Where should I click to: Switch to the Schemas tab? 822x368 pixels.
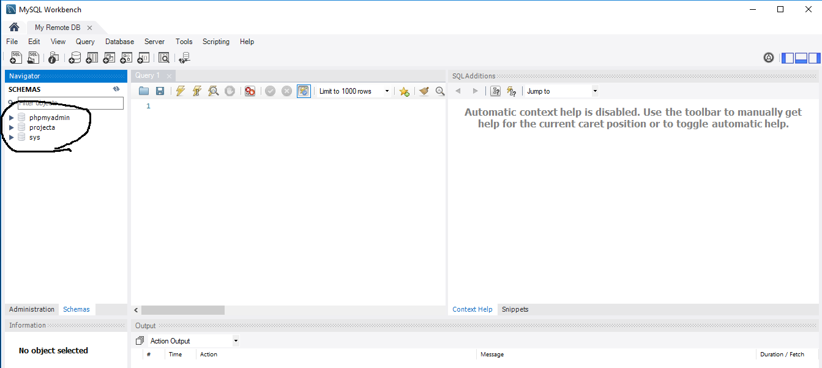click(77, 309)
